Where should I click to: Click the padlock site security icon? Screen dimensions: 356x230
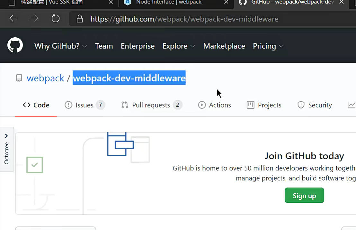[80, 19]
